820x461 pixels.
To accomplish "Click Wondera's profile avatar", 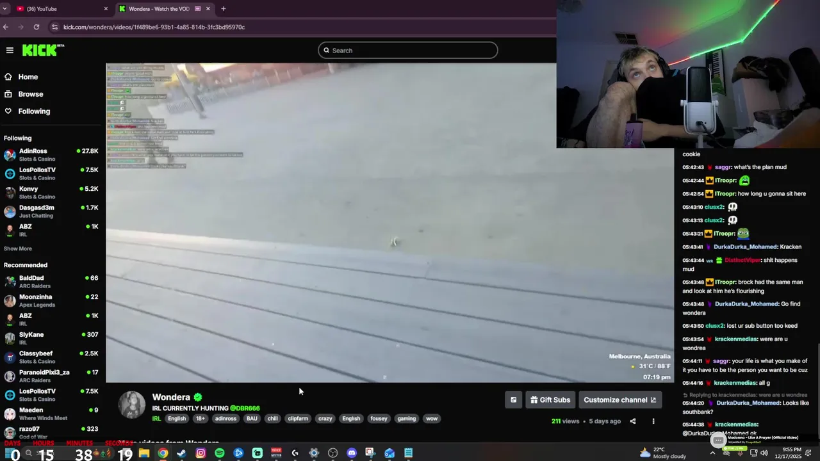I will 132,405.
